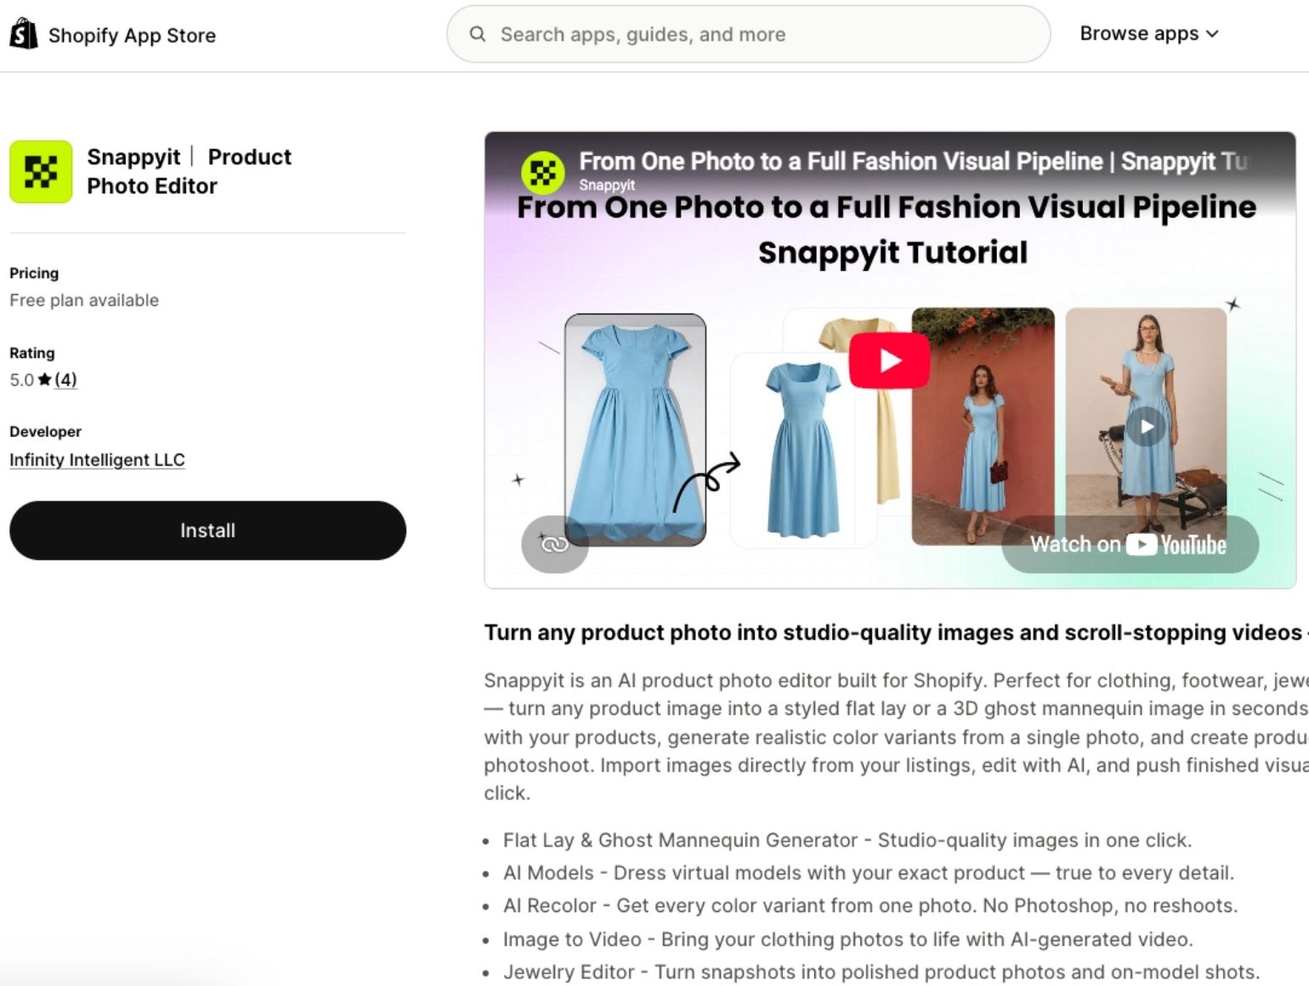Open the video title link on YouTube
This screenshot has height=986, width=1309.
[x=915, y=161]
